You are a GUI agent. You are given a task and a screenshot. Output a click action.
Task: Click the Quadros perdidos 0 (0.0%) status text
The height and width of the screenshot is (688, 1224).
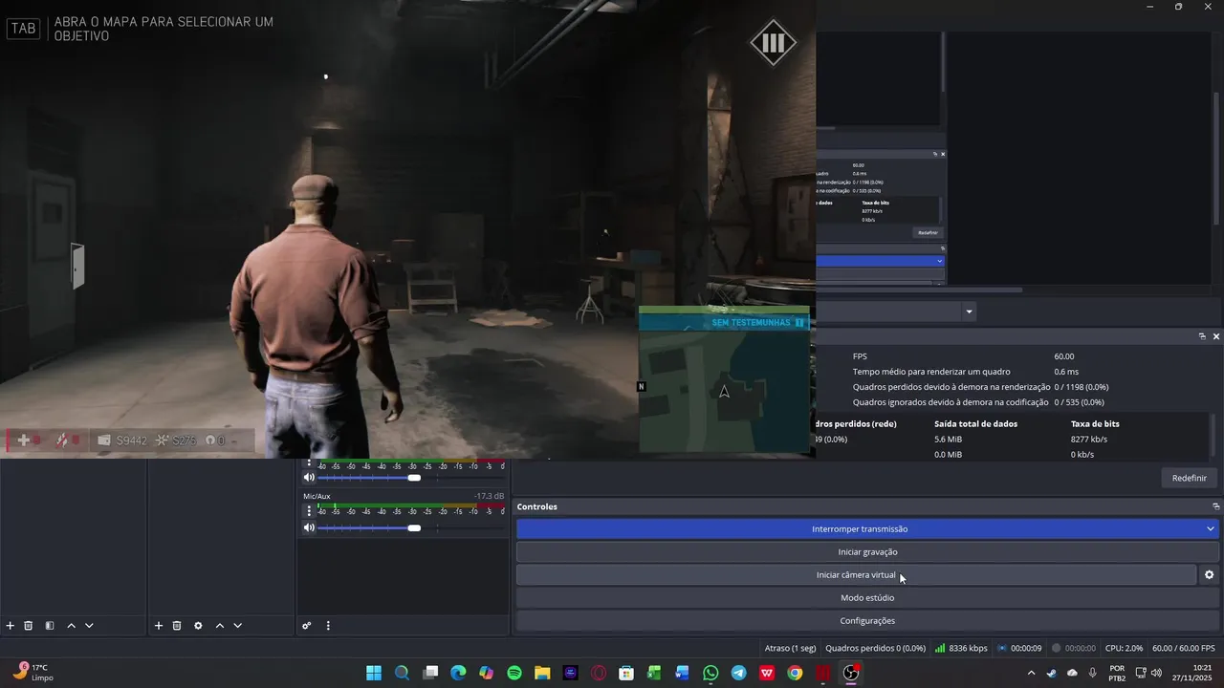[875, 648]
